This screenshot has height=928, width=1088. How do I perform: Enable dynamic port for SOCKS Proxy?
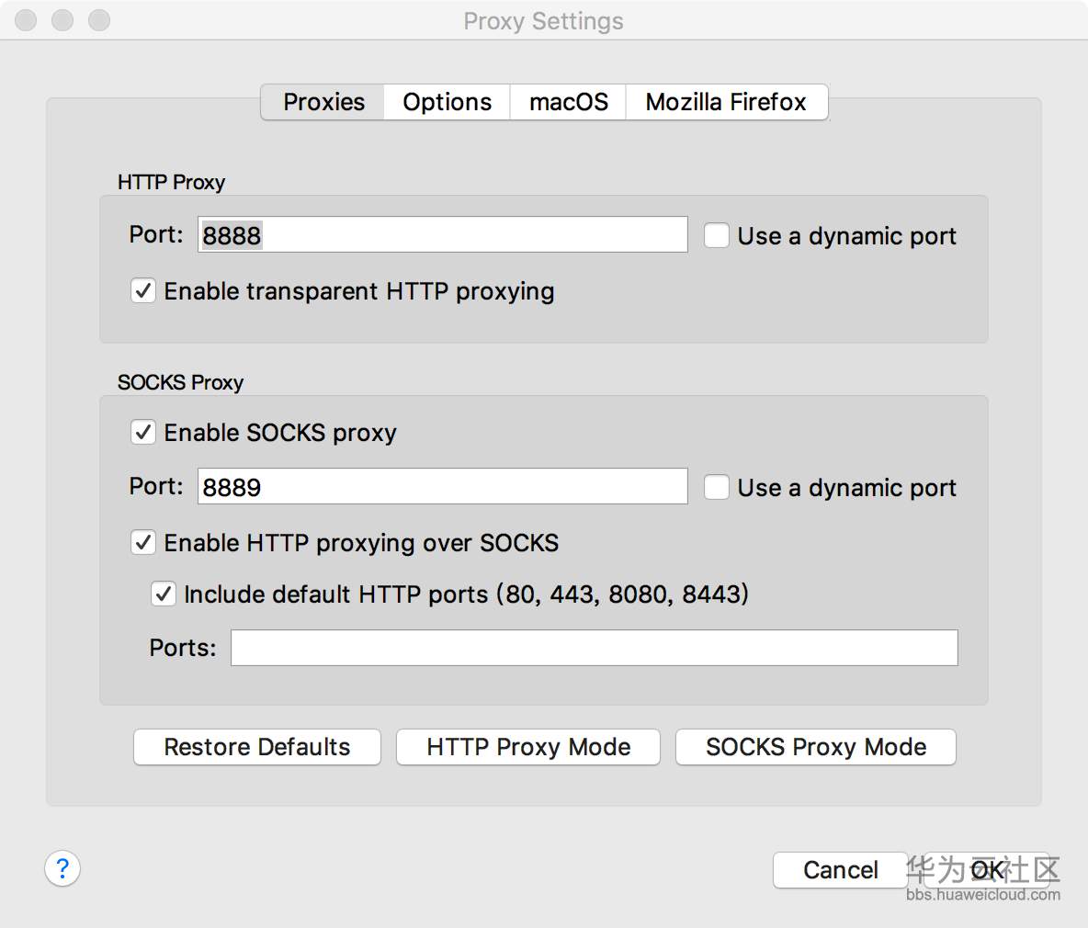[x=717, y=487]
